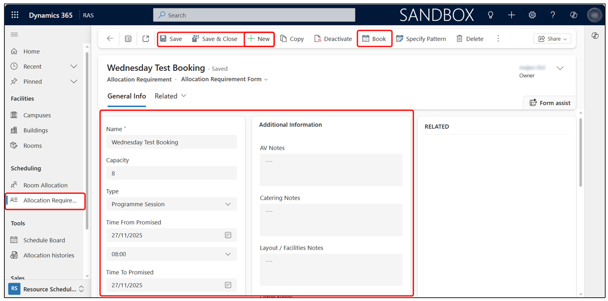Open calendar picker for Time From Promised
The width and height of the screenshot is (608, 301).
click(228, 235)
